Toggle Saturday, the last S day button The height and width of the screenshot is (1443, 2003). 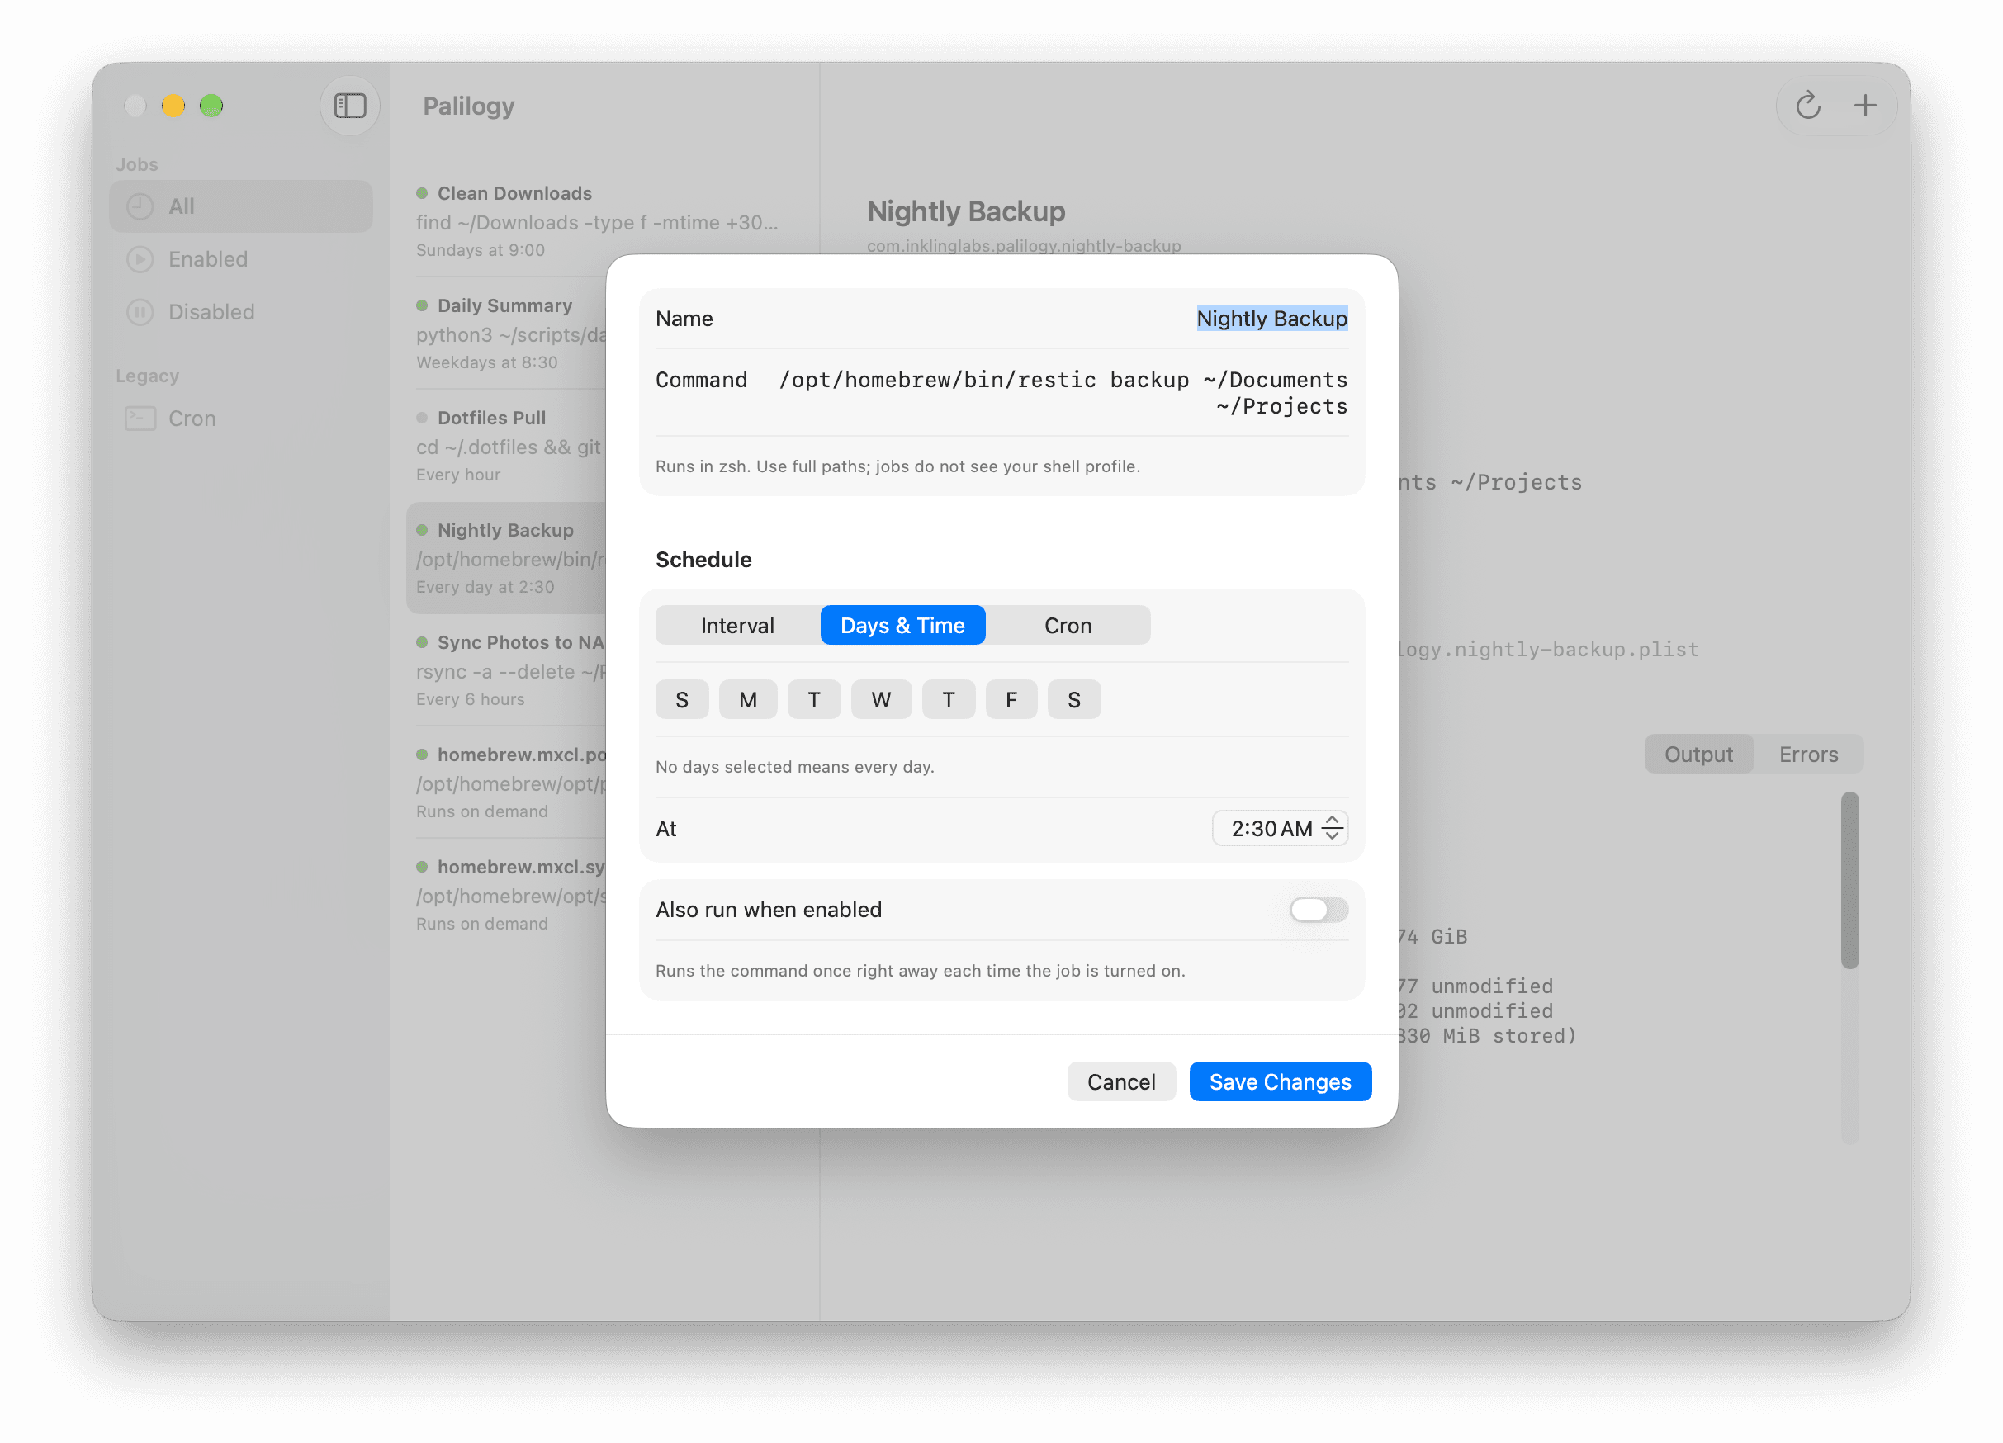coord(1074,700)
